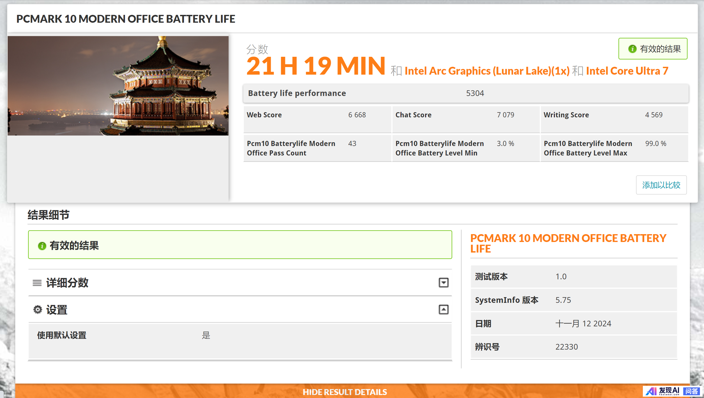704x398 pixels.
Task: Click the 详细分数 heading text
Action: [x=67, y=283]
